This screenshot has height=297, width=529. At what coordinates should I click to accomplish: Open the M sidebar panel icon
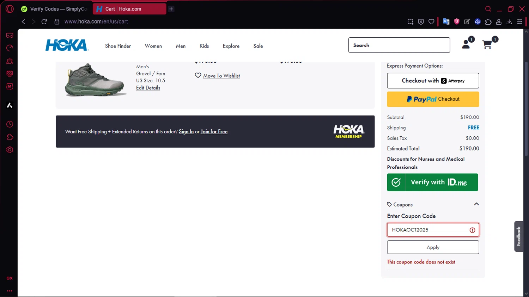click(x=10, y=86)
